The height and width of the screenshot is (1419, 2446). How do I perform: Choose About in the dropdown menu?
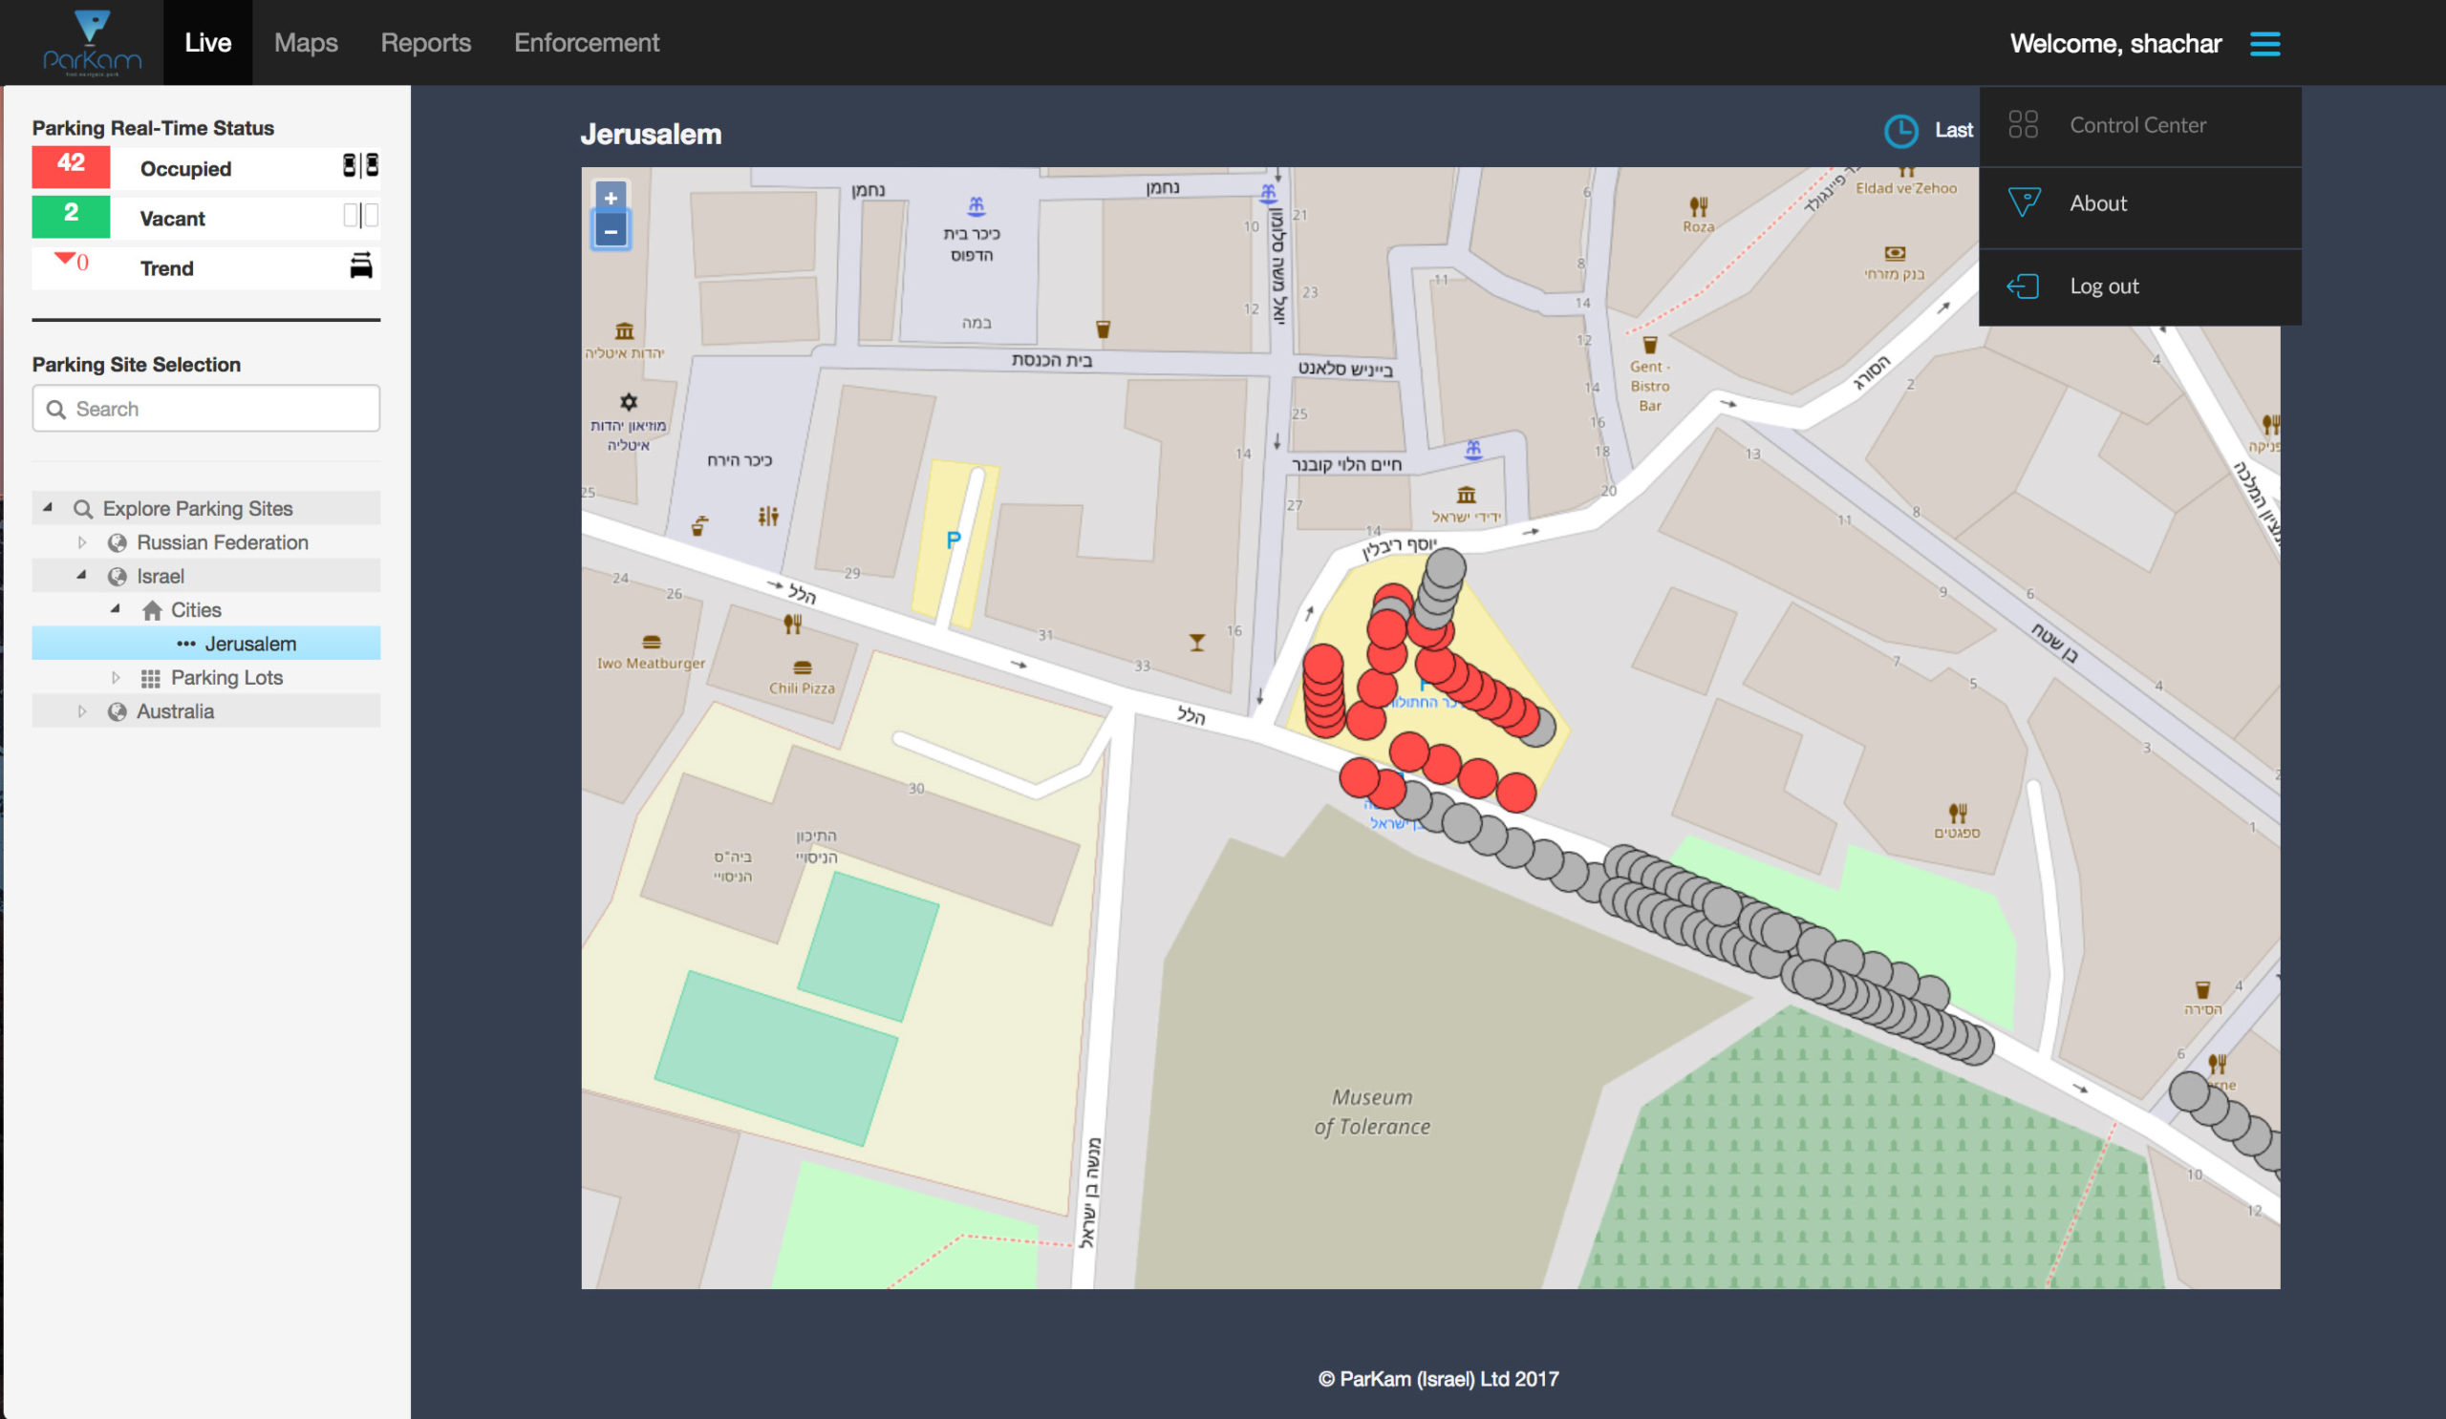pos(2097,203)
